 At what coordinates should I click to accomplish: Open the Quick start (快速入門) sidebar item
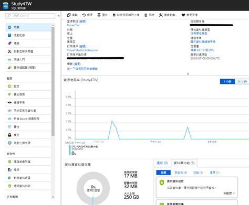pyautogui.click(x=28, y=59)
